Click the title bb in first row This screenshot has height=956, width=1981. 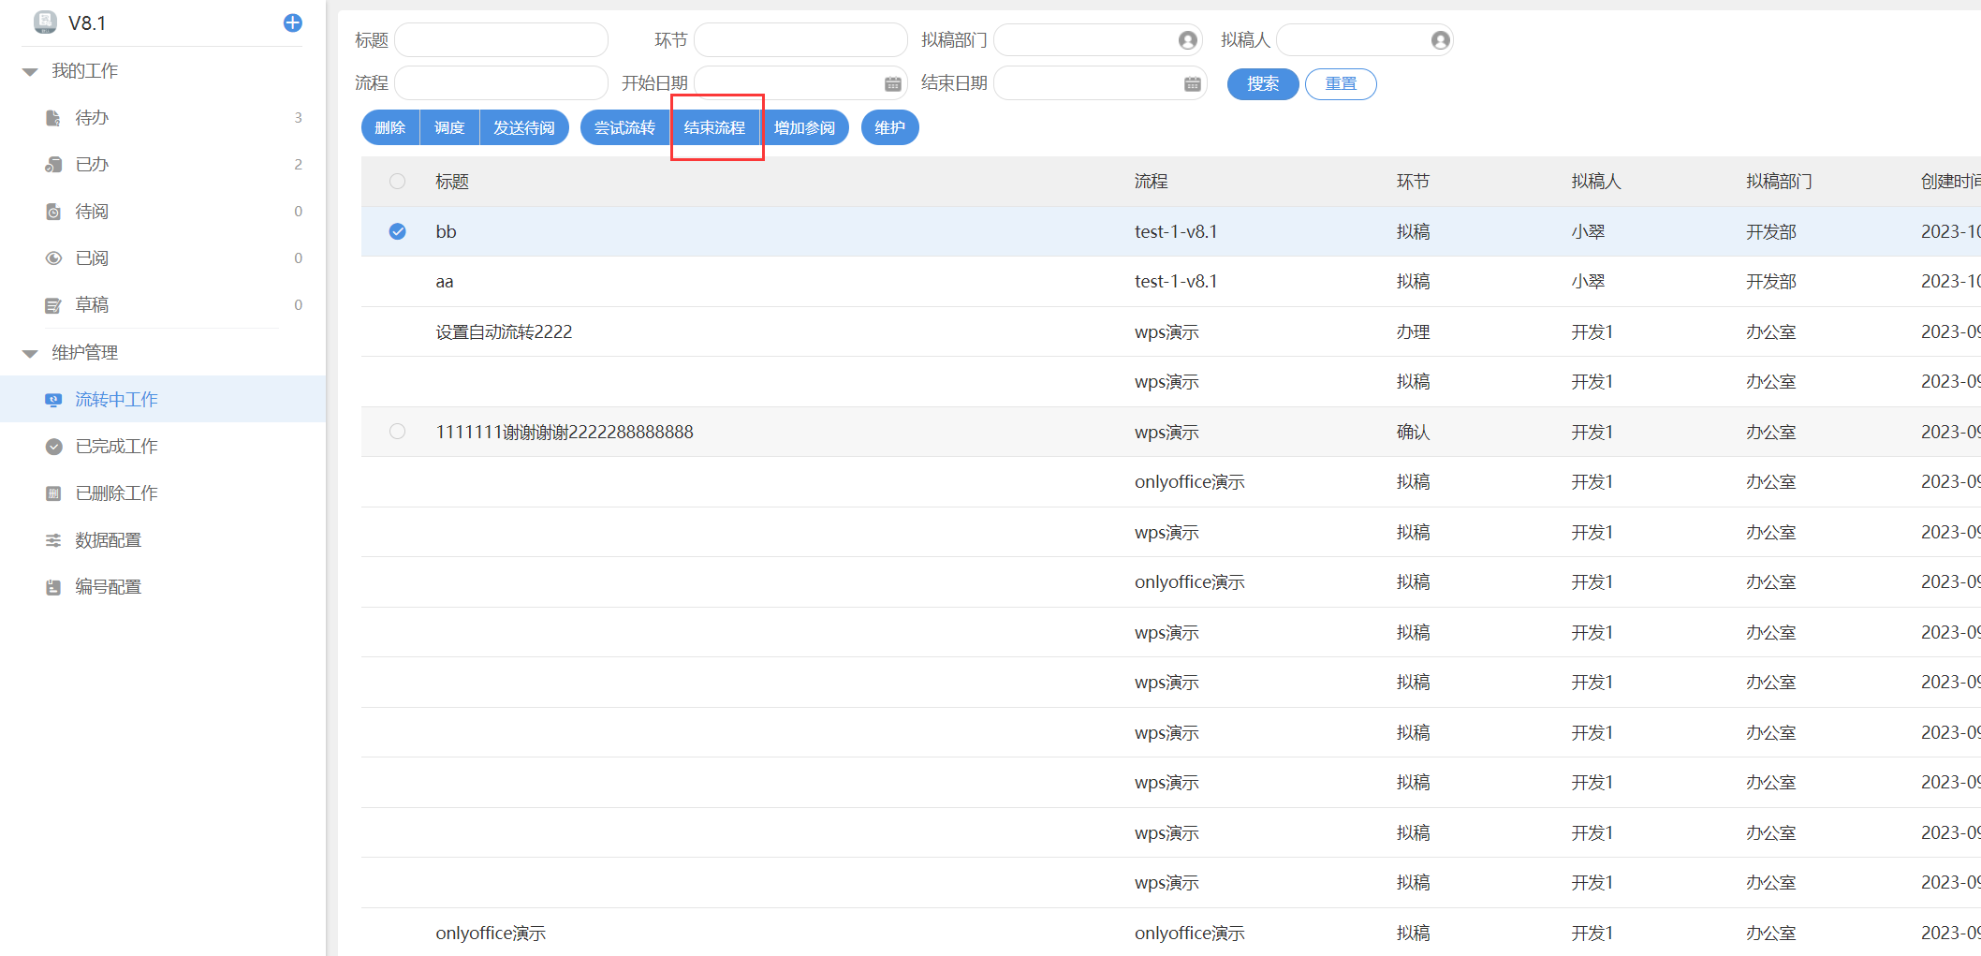pyautogui.click(x=446, y=232)
